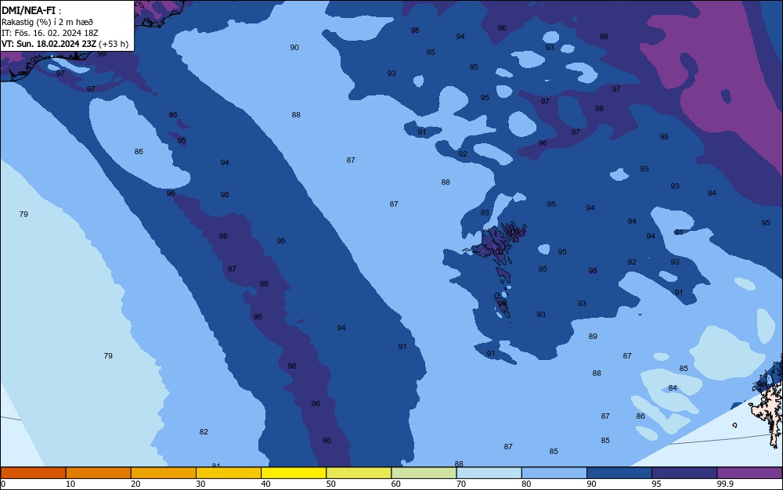The width and height of the screenshot is (783, 490).
Task: Click the '80' legend scale label
Action: [526, 484]
